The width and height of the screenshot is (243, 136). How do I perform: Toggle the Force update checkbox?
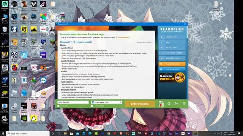(x=92, y=106)
